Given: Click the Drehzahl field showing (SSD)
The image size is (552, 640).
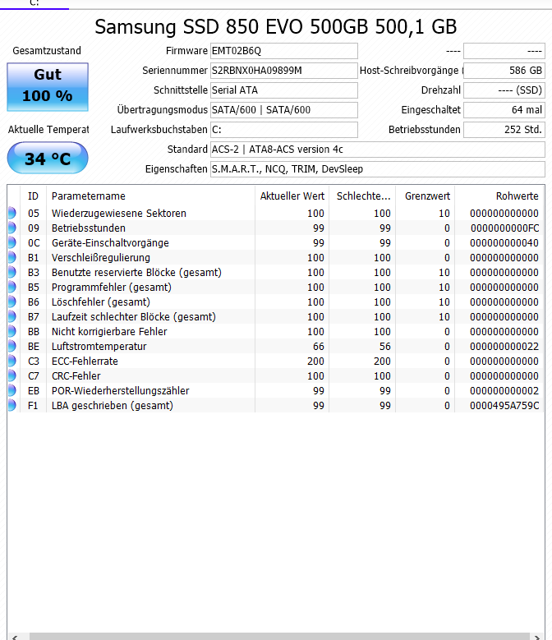Looking at the screenshot, I should click(504, 90).
